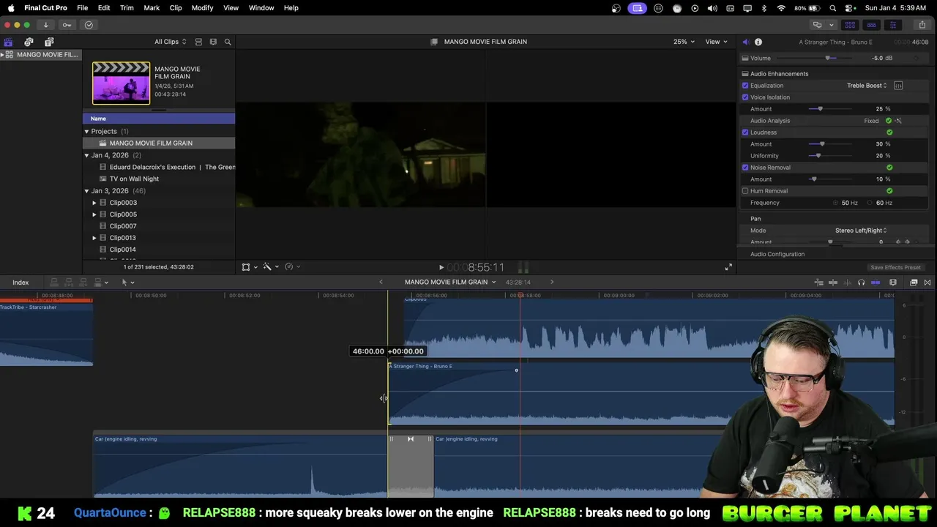This screenshot has height=527, width=937.
Task: Open the File menu
Action: pyautogui.click(x=82, y=8)
